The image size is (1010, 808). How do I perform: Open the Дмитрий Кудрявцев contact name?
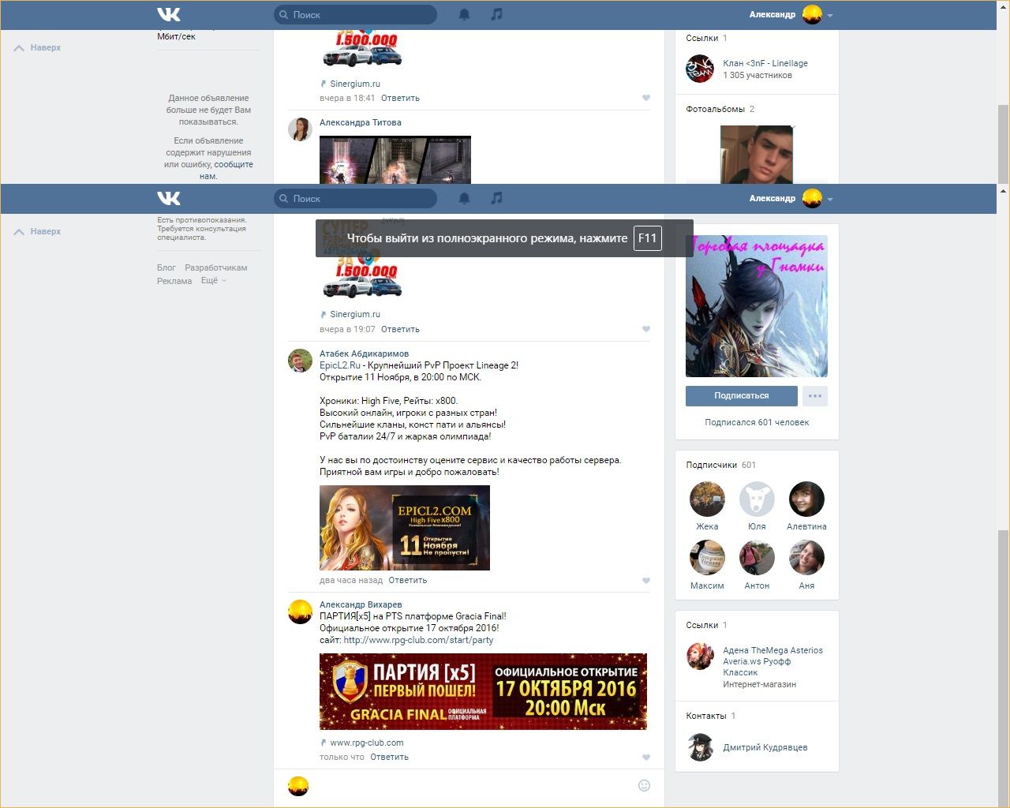(765, 747)
